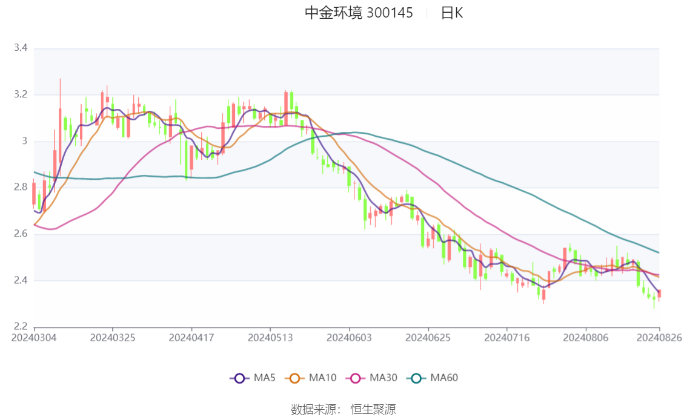Click the 20240716 date axis label
Screen dimensions: 687x417
click(507, 338)
